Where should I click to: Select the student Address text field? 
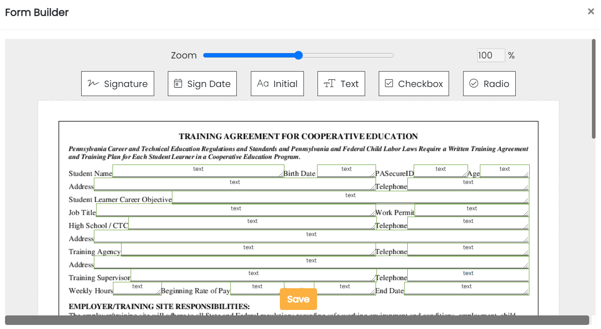pos(235,184)
